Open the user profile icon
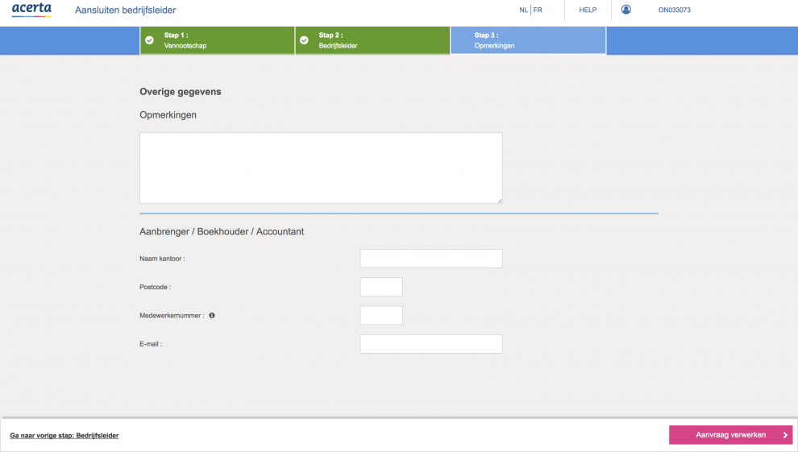The image size is (798, 452). (x=626, y=10)
